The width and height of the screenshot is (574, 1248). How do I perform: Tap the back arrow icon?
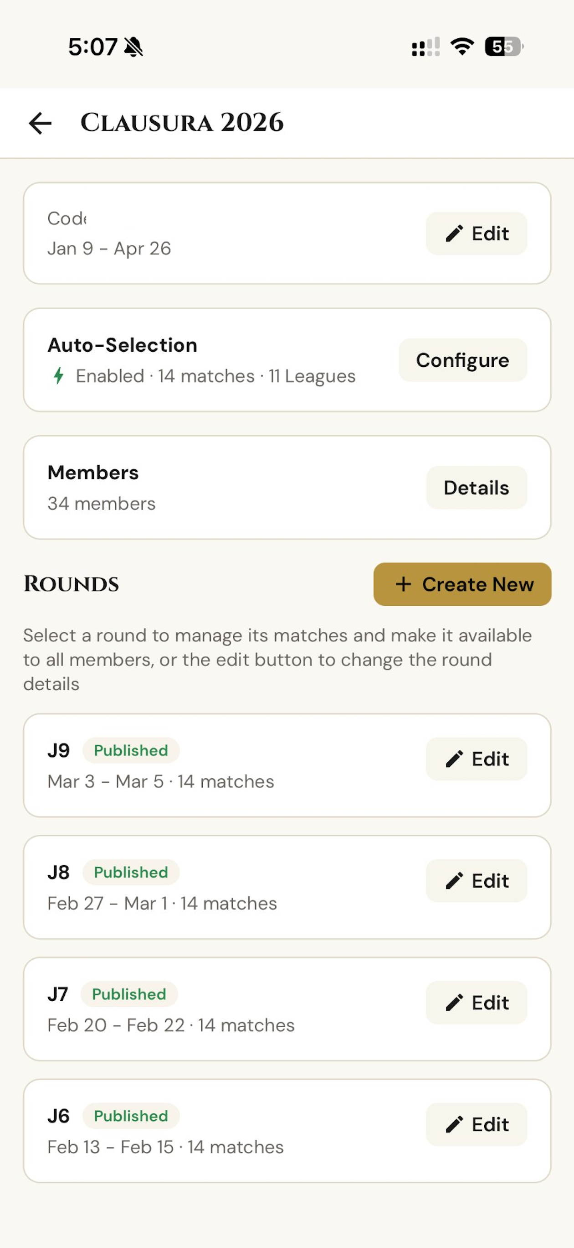40,123
